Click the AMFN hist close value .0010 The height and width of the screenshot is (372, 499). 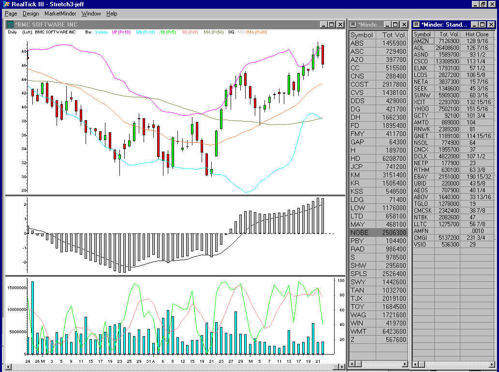tap(477, 231)
